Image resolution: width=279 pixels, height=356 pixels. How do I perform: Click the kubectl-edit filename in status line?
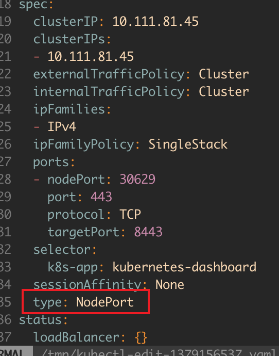(x=159, y=352)
